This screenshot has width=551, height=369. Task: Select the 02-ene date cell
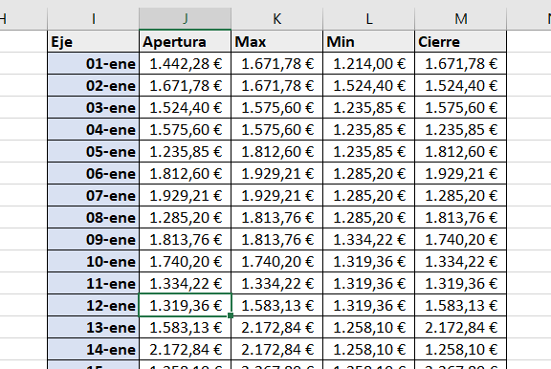coord(94,86)
